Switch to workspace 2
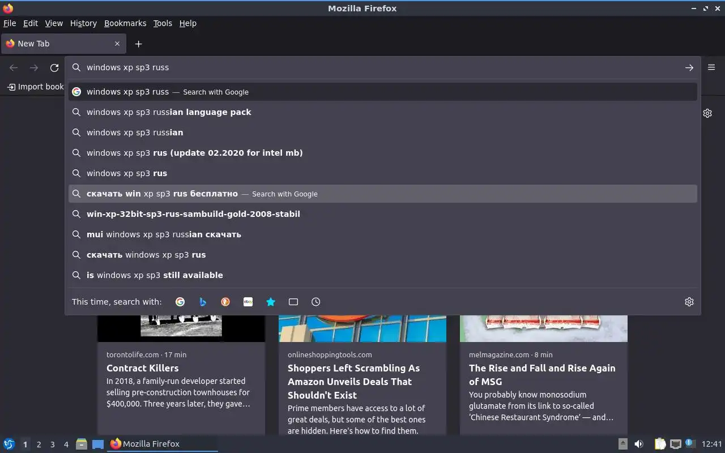The height and width of the screenshot is (453, 725). click(x=39, y=445)
